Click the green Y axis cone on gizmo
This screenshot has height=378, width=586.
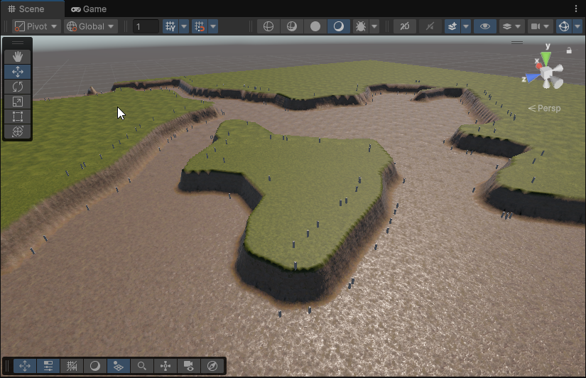click(x=546, y=58)
